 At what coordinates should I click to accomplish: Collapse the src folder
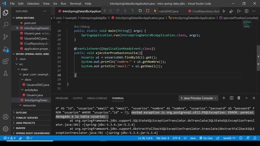click(x=19, y=64)
